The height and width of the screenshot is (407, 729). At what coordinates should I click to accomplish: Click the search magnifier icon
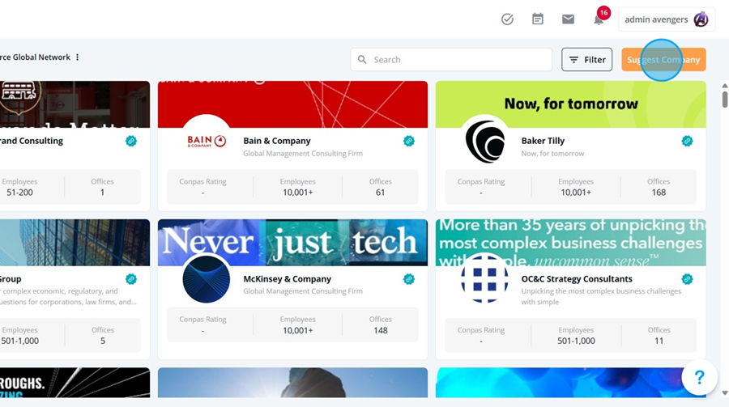click(362, 59)
